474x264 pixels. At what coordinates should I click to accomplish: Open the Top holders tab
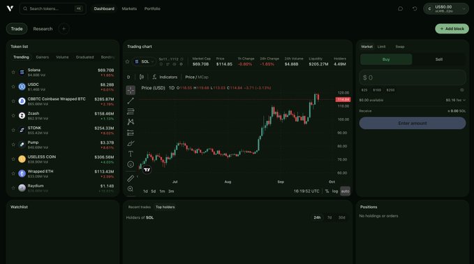[x=165, y=207]
